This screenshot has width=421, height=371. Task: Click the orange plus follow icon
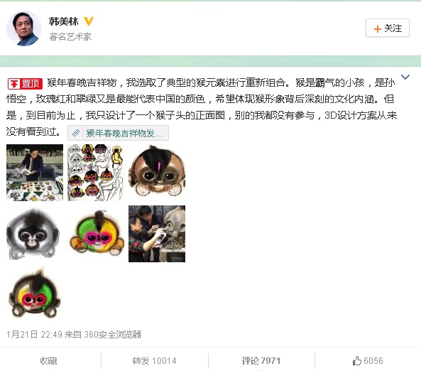pyautogui.click(x=378, y=28)
